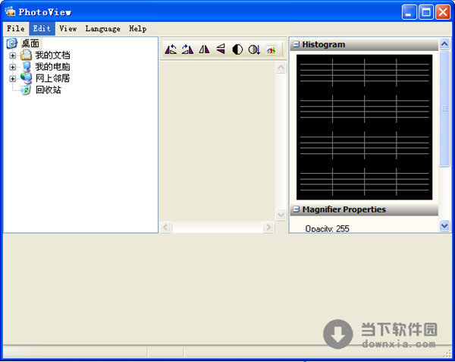Click the circle icon with down arrow
455x362 pixels.
coord(254,49)
